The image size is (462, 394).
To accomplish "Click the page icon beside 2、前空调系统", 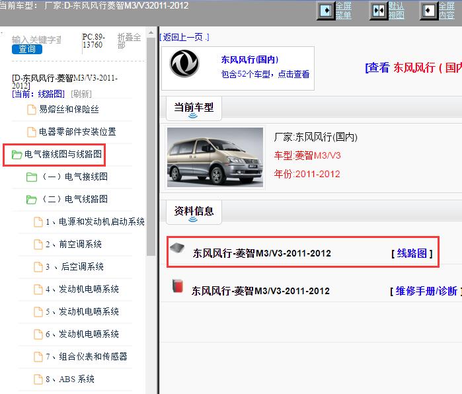I will (38, 245).
